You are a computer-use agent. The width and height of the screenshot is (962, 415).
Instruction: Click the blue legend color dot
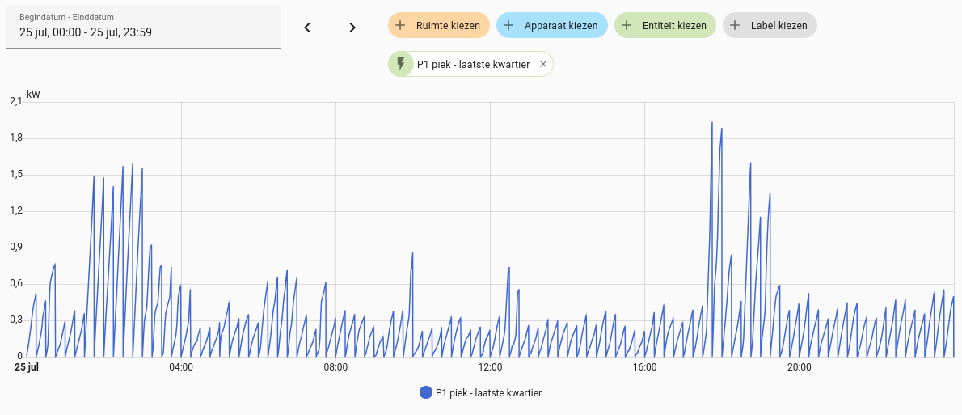coord(426,393)
